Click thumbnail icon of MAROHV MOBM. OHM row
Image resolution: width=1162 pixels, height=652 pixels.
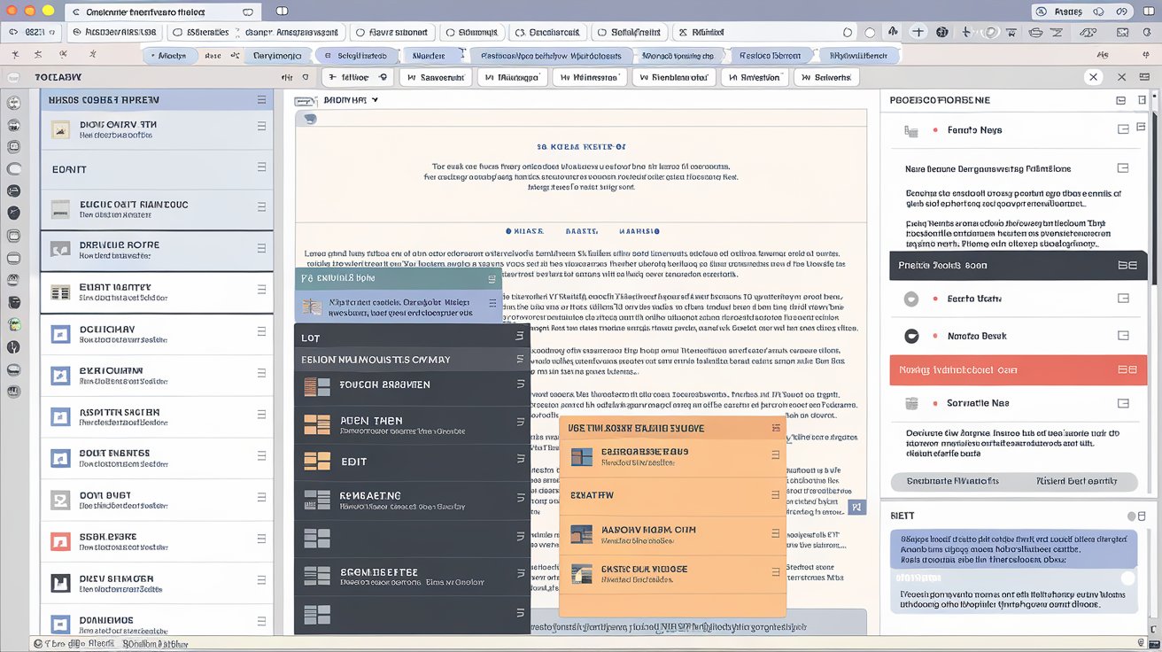click(x=581, y=534)
